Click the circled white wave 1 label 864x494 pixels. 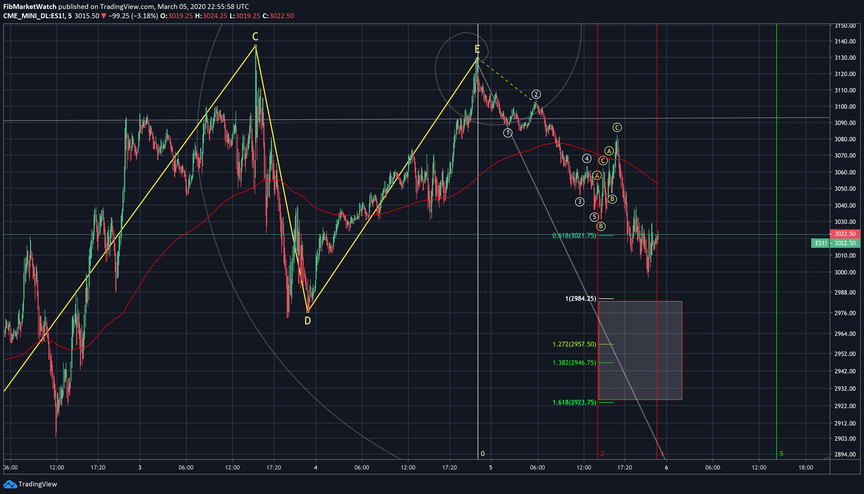pyautogui.click(x=508, y=133)
